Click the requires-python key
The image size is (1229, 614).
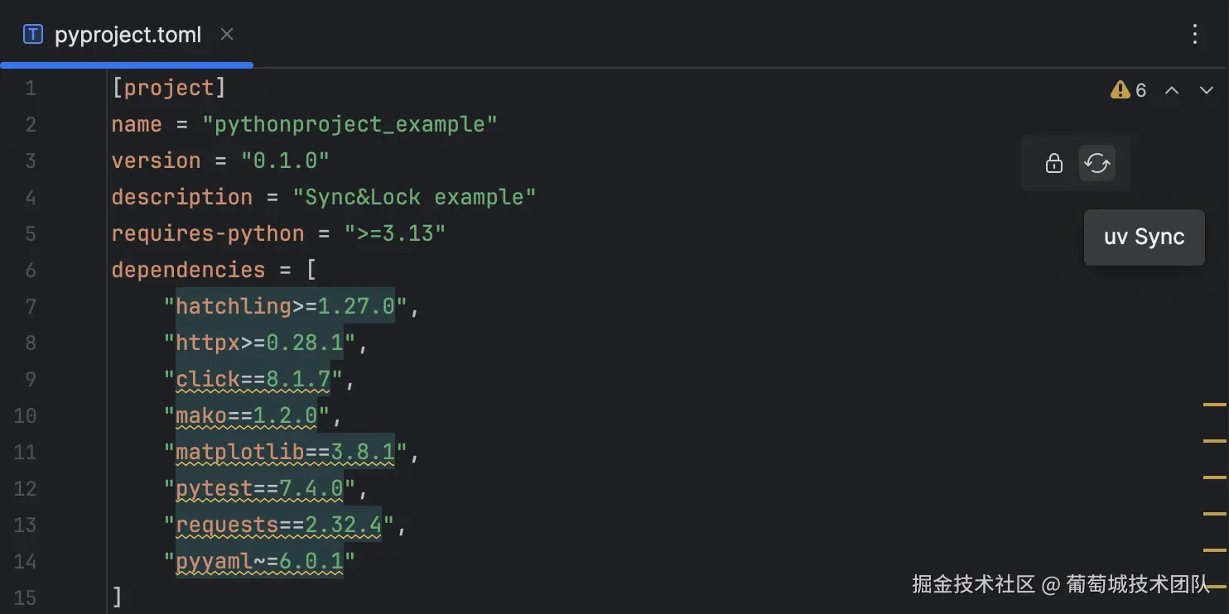(x=207, y=233)
